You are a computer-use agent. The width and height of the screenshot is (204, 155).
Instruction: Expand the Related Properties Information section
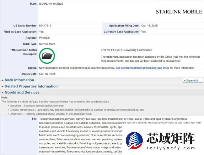pyautogui.click(x=31, y=86)
